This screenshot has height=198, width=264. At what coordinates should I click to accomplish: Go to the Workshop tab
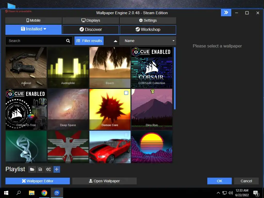pyautogui.click(x=148, y=29)
